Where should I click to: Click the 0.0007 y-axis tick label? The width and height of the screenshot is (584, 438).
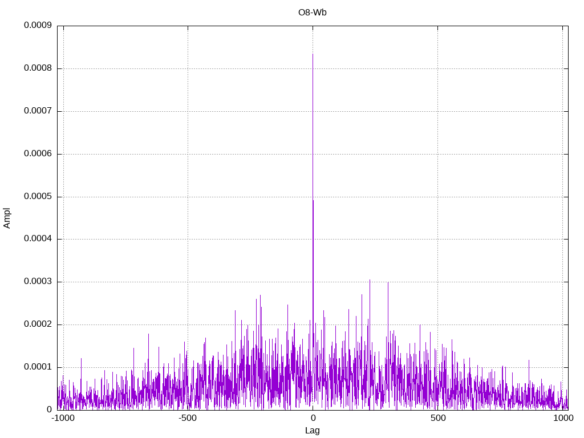(38, 111)
